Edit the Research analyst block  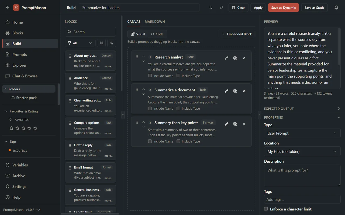(x=227, y=58)
